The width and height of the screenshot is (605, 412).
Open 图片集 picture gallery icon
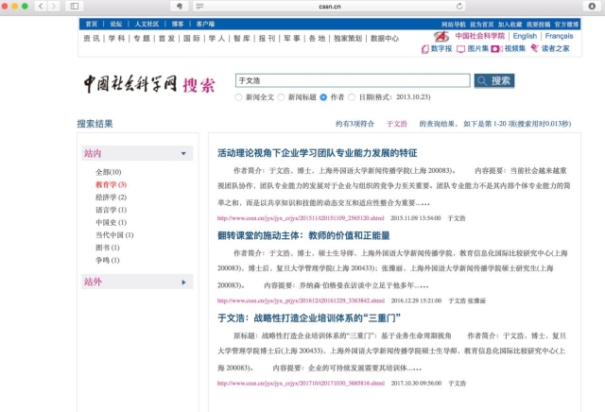point(473,48)
